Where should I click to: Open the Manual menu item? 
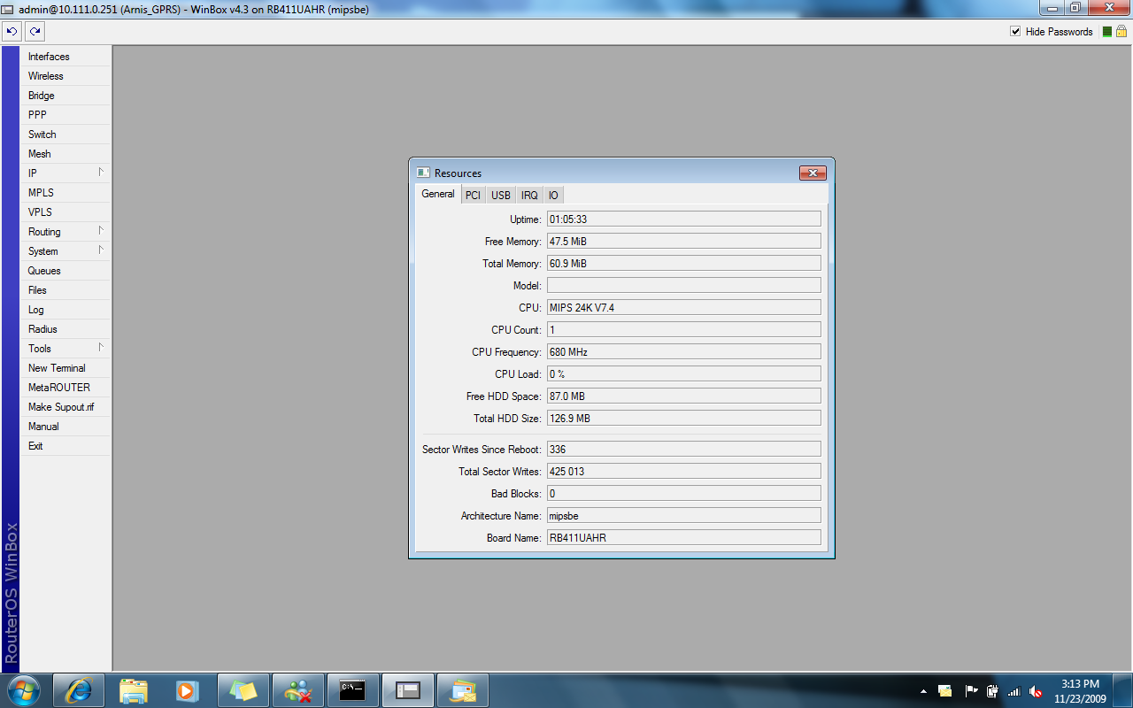click(66, 427)
